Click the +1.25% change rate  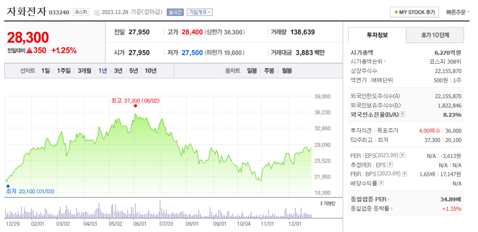click(x=64, y=50)
